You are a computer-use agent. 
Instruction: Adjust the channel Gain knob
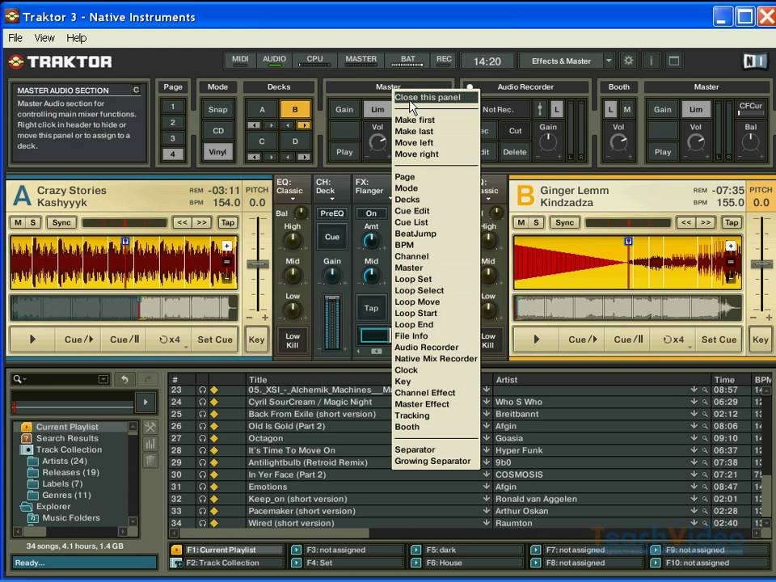pyautogui.click(x=332, y=276)
